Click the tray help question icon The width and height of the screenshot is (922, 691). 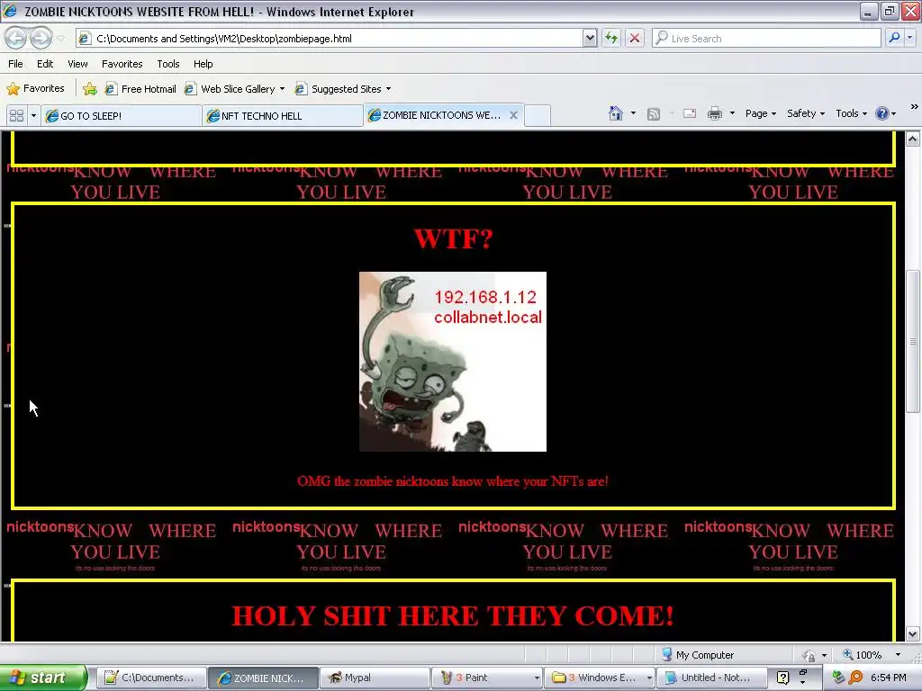pos(782,678)
